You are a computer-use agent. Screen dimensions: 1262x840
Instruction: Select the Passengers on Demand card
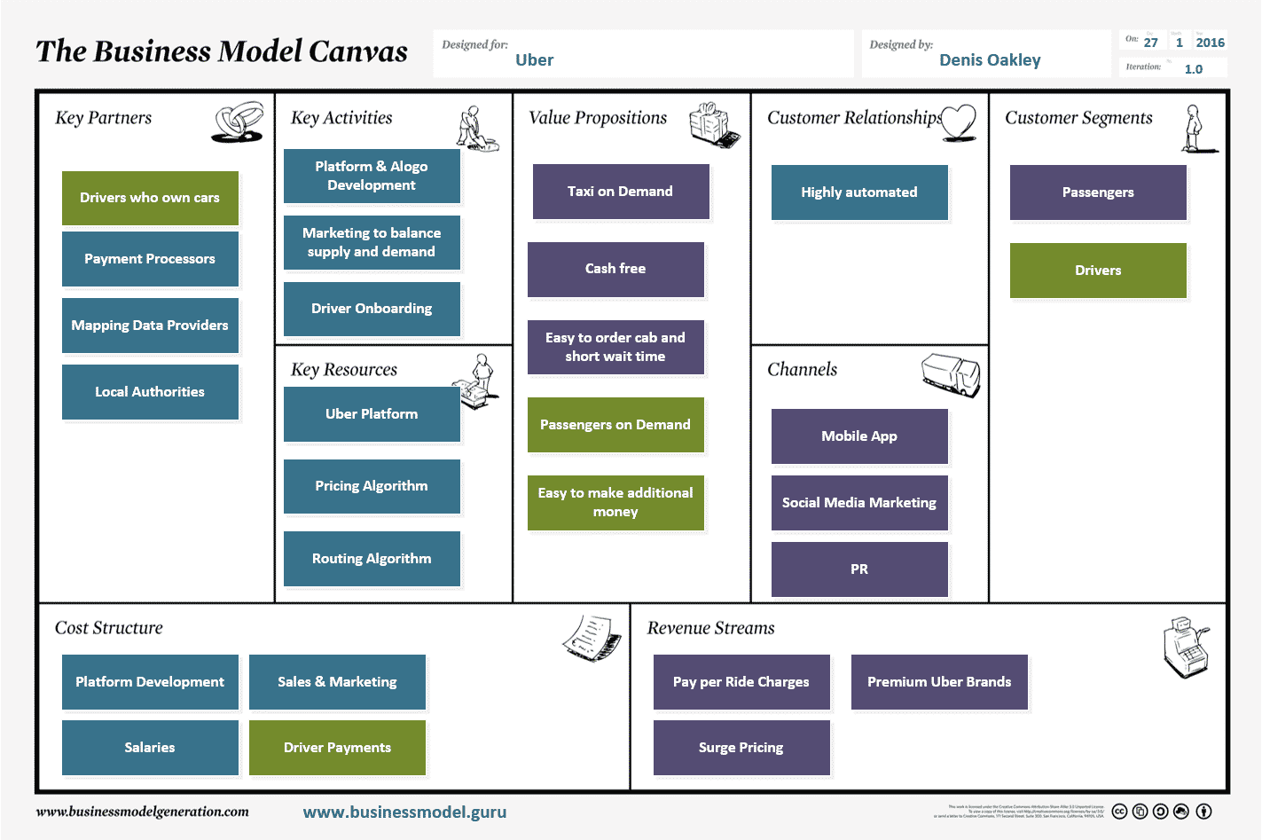(615, 425)
